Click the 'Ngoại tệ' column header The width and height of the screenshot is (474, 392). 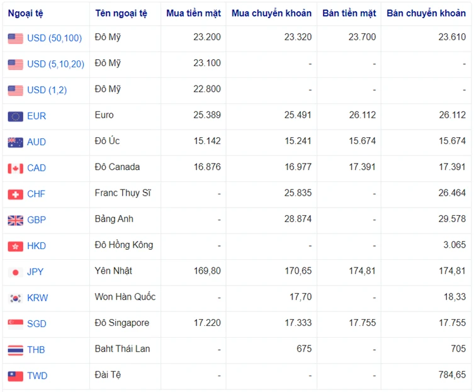click(25, 13)
